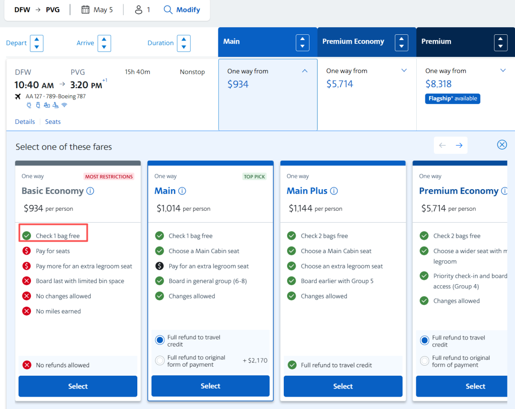The height and width of the screenshot is (409, 515).
Task: Expand the Premium Economy $5,714 fare
Action: tap(404, 71)
